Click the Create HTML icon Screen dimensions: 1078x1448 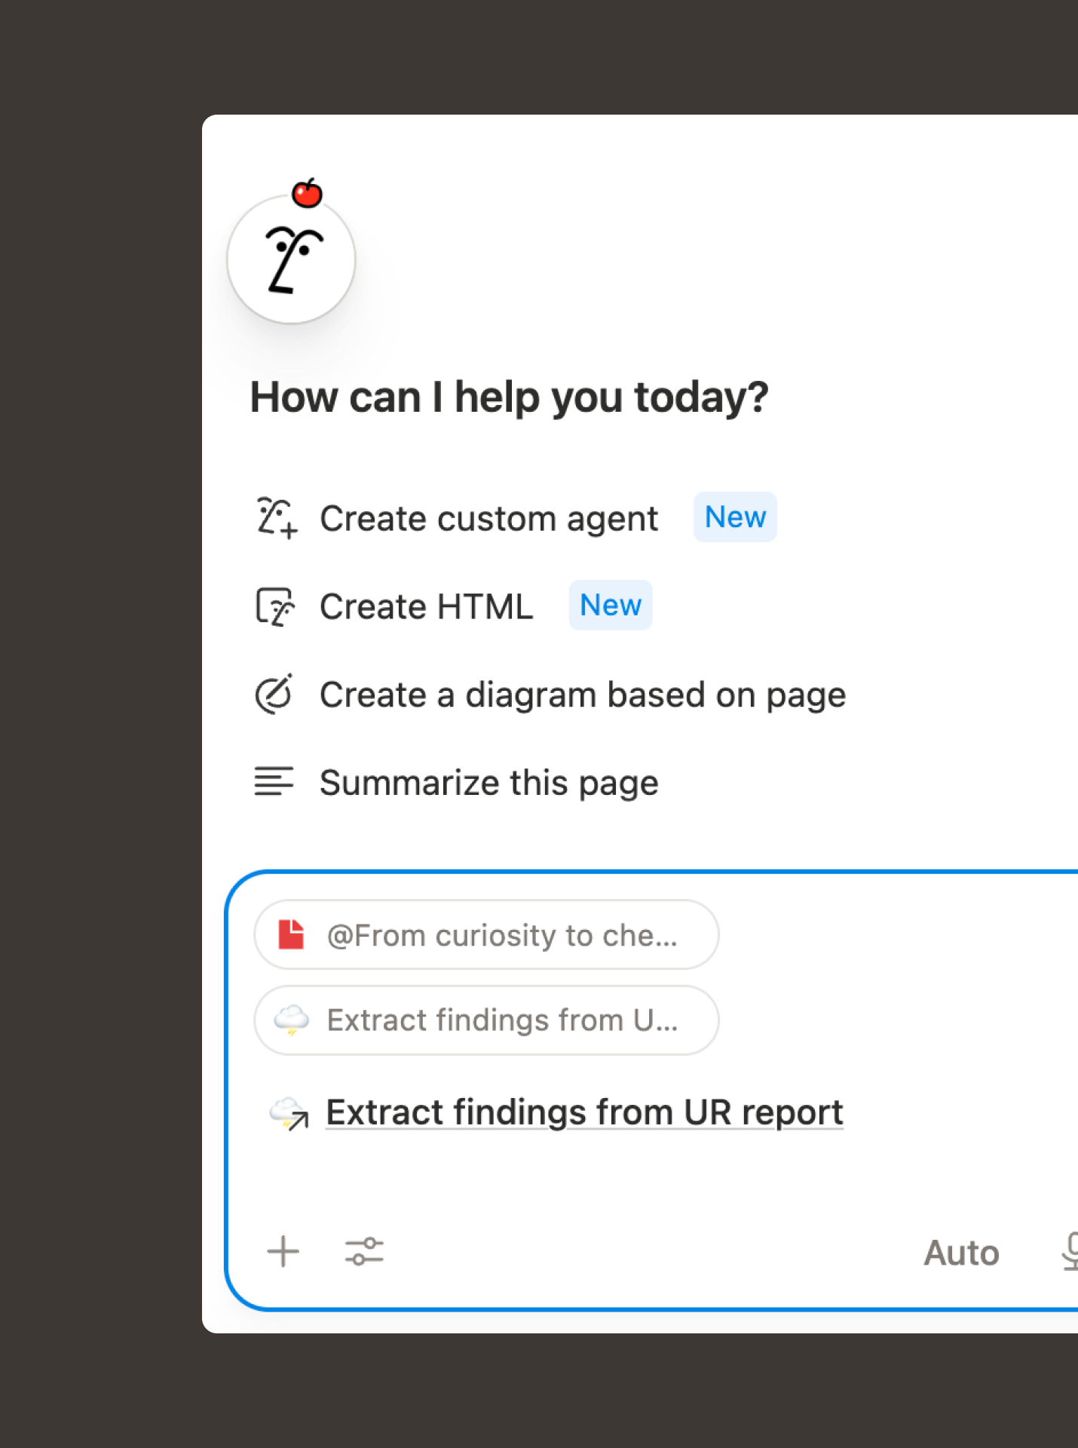[275, 606]
